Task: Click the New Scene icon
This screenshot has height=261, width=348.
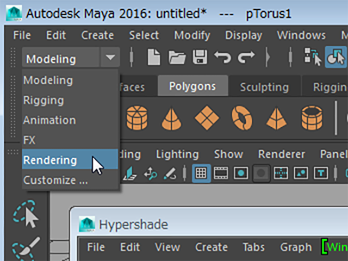Action: click(x=154, y=57)
